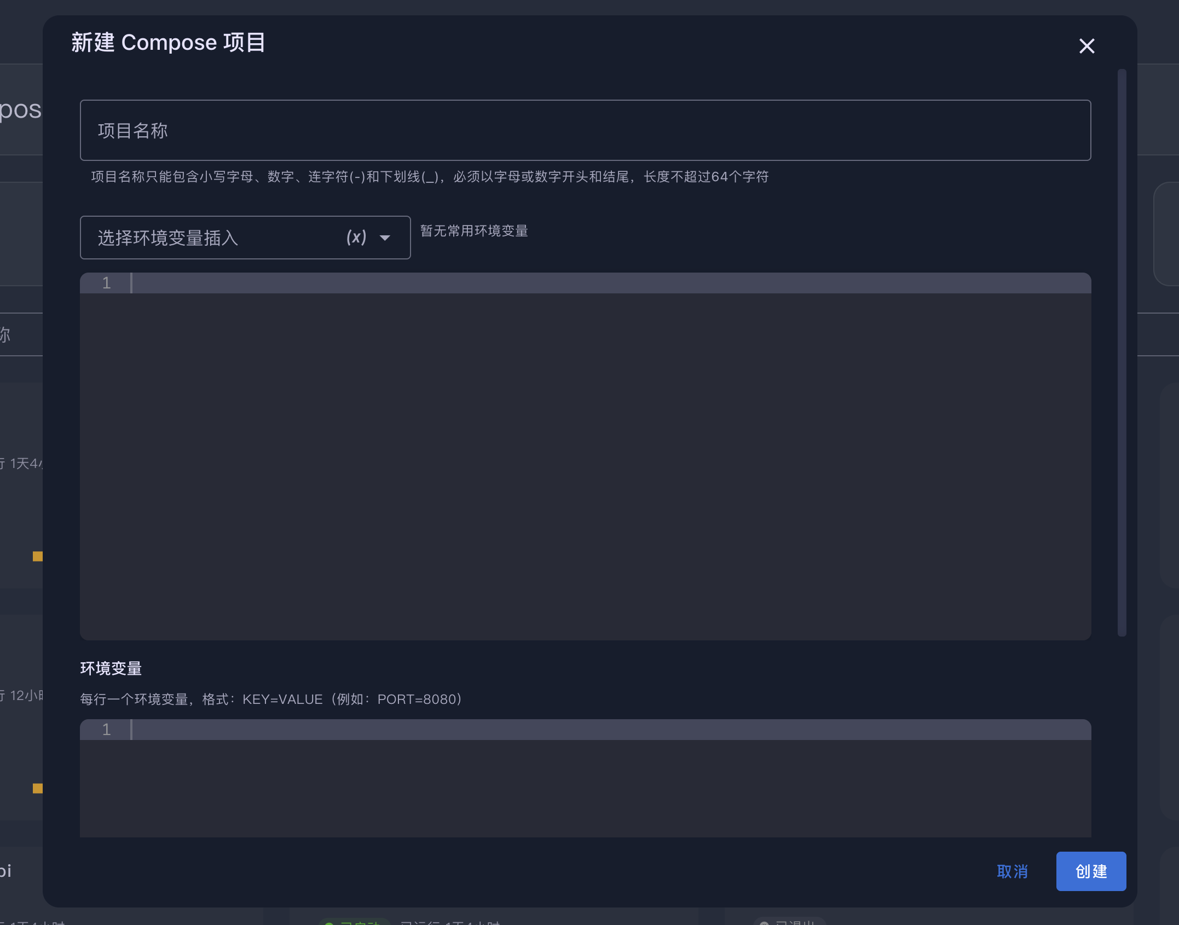Screen dimensions: 1179x925
Task: Click the project name rule helper text
Action: point(430,177)
